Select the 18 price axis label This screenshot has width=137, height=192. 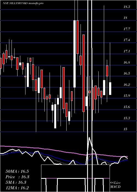click(125, 18)
